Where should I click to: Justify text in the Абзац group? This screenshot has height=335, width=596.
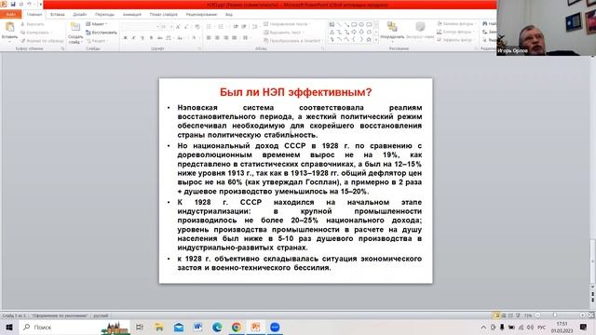[x=235, y=38]
